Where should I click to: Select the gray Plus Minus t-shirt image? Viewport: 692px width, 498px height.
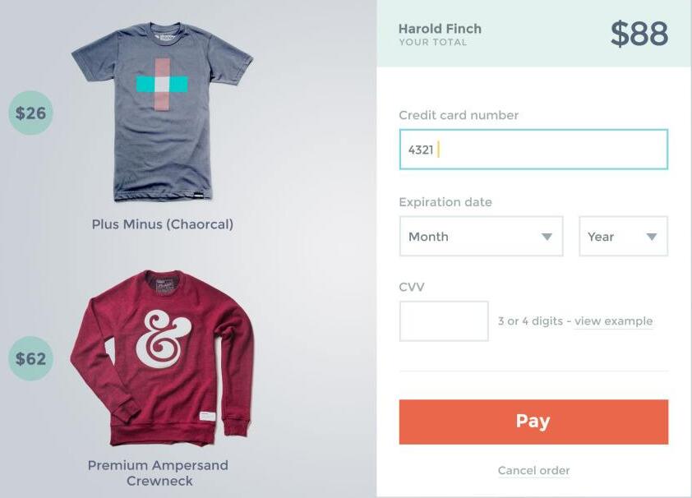[x=162, y=111]
